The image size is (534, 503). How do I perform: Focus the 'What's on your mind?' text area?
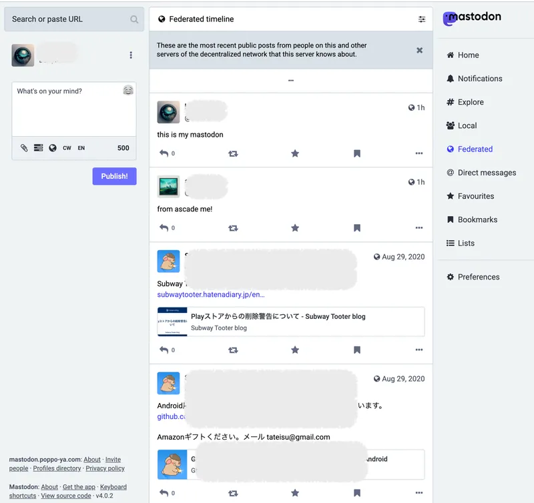[x=74, y=109]
